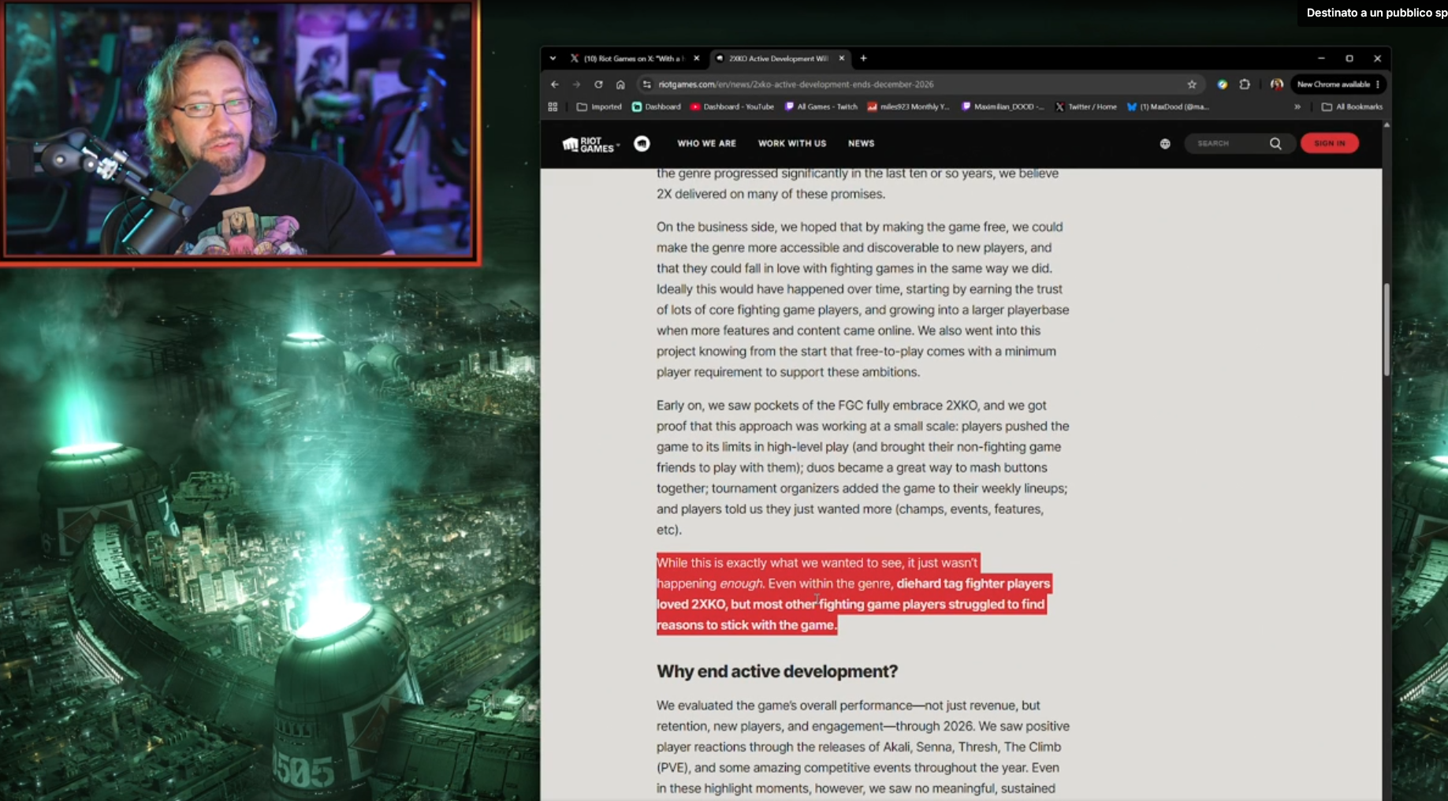Open the WORK WITH US menu

click(792, 143)
